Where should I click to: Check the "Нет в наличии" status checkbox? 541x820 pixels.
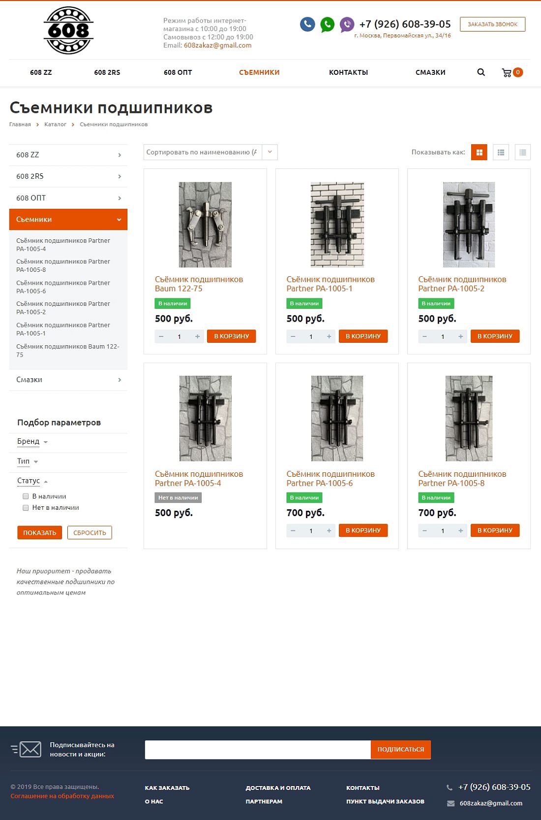[x=26, y=508]
